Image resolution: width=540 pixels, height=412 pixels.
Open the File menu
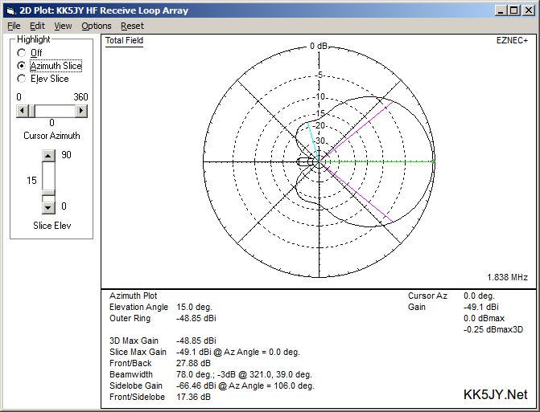14,27
